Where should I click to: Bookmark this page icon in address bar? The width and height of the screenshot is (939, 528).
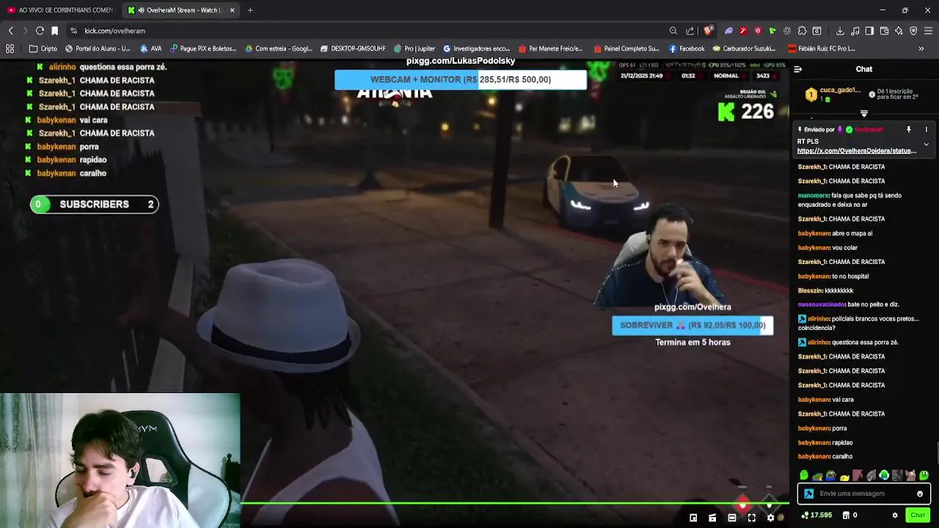pos(54,31)
